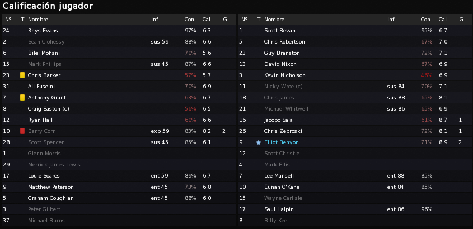Click Lee Mansell substitute name
473x229 pixels.
coord(279,176)
